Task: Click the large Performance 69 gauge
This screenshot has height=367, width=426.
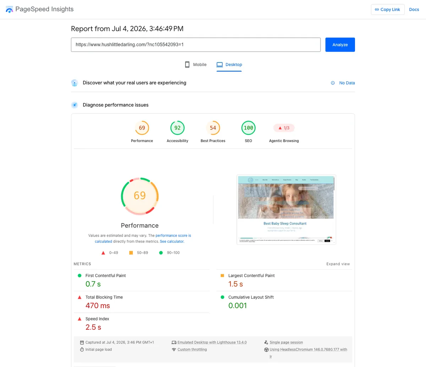Action: point(140,196)
